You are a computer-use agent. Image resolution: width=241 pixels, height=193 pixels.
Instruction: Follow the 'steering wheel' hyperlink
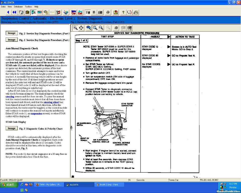(x=51, y=102)
